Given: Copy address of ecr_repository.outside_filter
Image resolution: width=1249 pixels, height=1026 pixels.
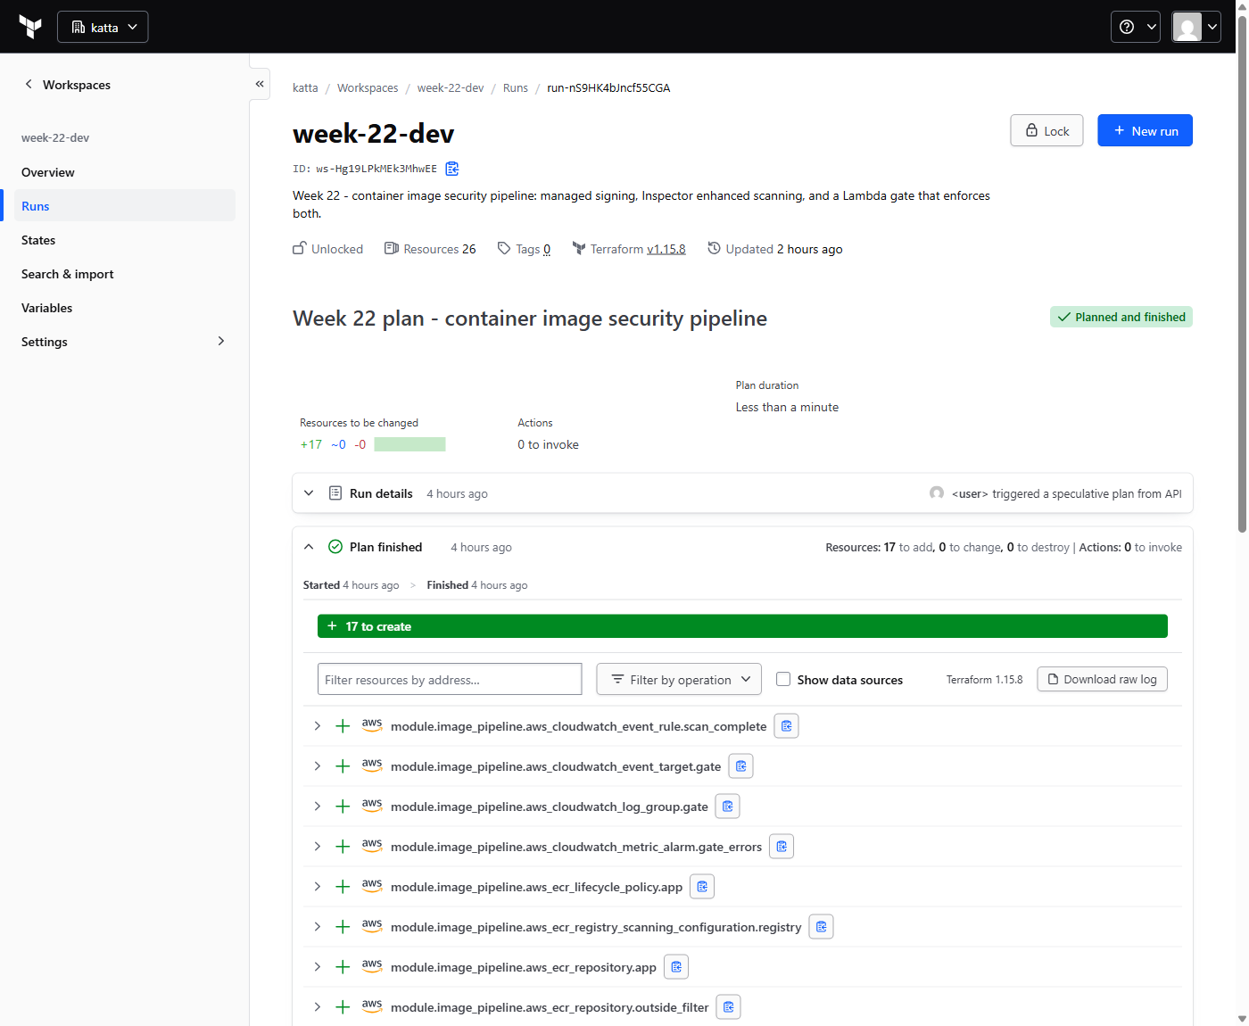Looking at the screenshot, I should pyautogui.click(x=729, y=1007).
